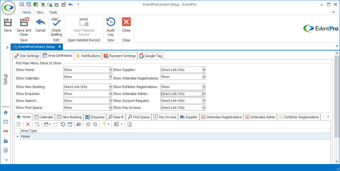Click the move down arrow in grid toolbar
Viewport: 340px width, 171px height.
[x=95, y=124]
